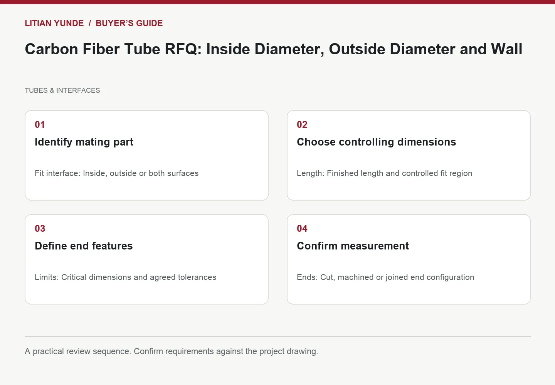The image size is (555, 385).
Task: Click the slash separator in the breadcrumb
Action: coord(90,23)
